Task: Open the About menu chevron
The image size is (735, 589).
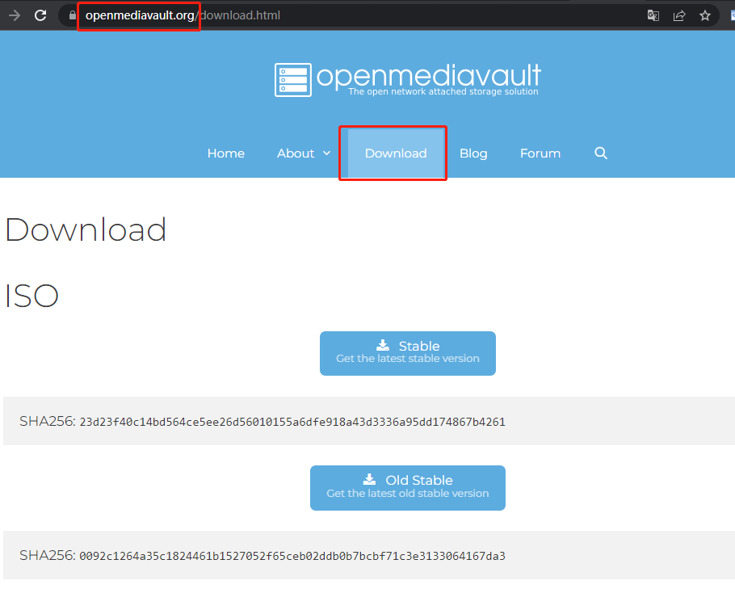Action: [x=327, y=153]
